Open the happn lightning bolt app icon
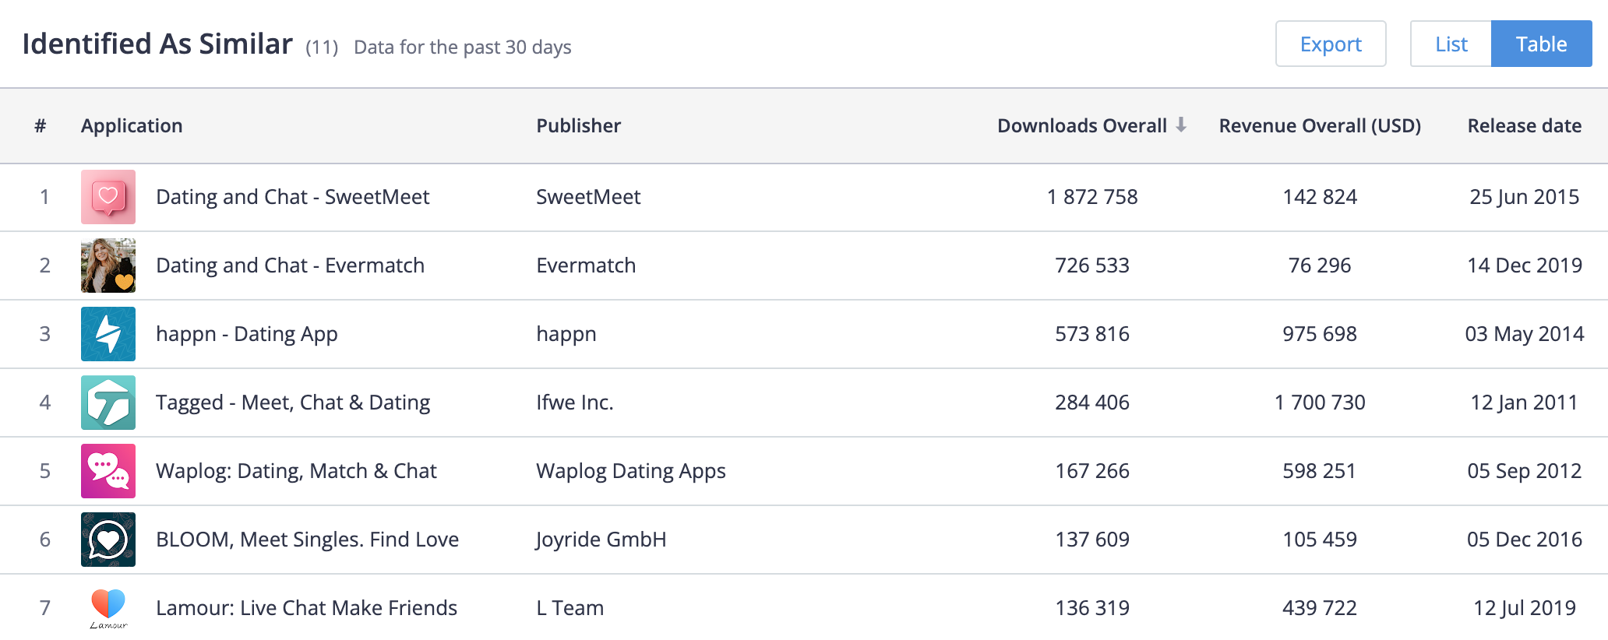The image size is (1608, 640). 108,334
